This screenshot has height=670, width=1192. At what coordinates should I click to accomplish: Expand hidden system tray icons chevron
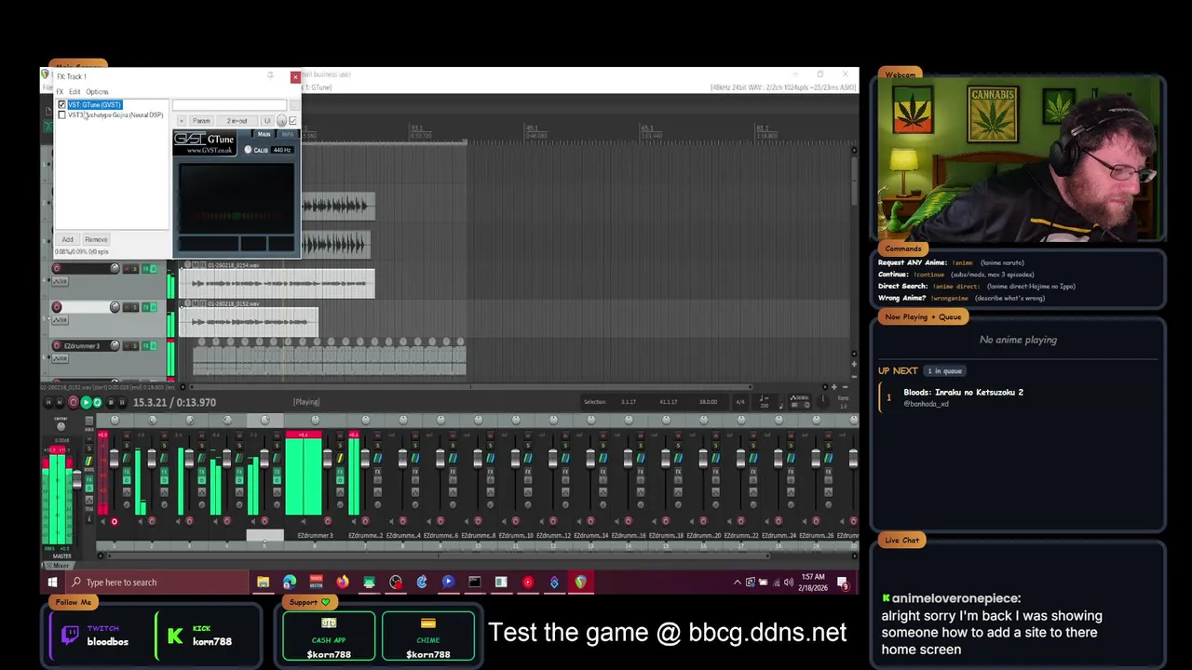click(738, 583)
